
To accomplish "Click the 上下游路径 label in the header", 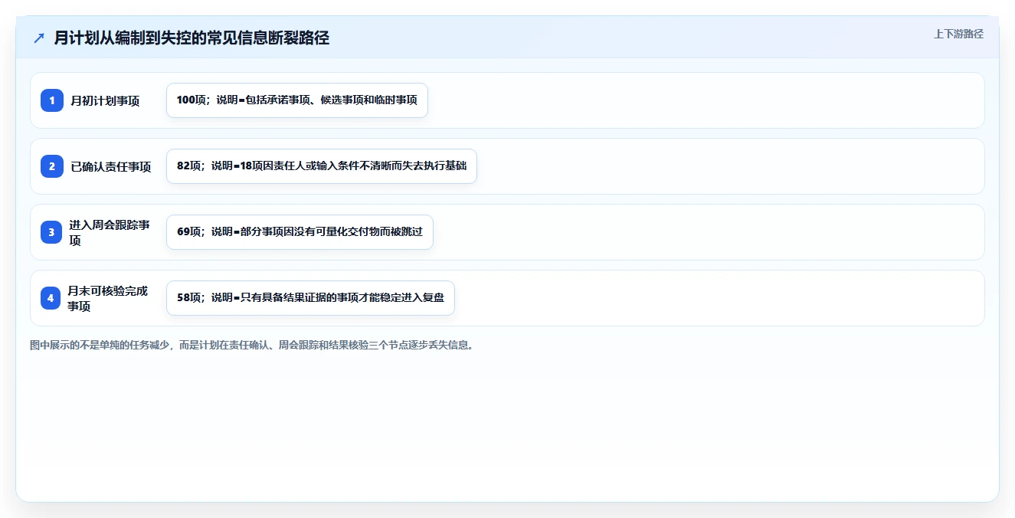I will tap(958, 34).
